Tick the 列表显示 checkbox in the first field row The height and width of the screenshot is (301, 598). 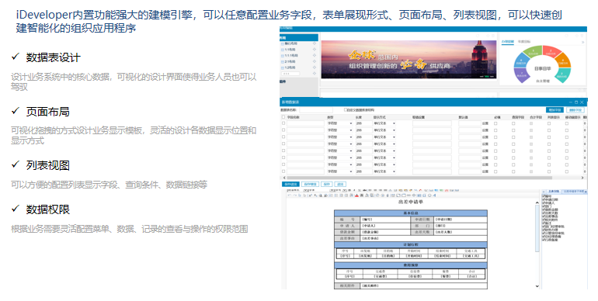click(x=549, y=123)
